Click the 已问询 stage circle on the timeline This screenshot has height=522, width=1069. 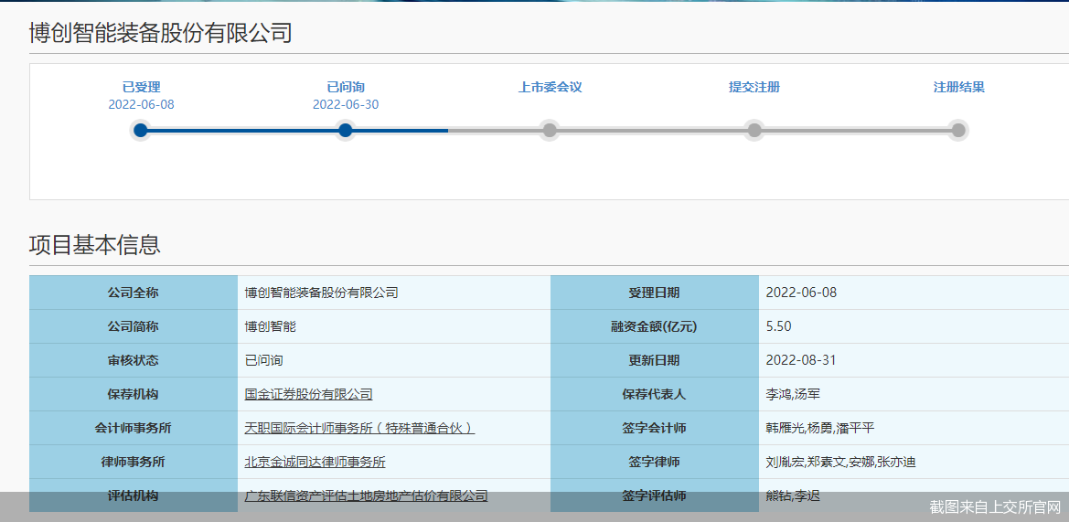coord(345,130)
